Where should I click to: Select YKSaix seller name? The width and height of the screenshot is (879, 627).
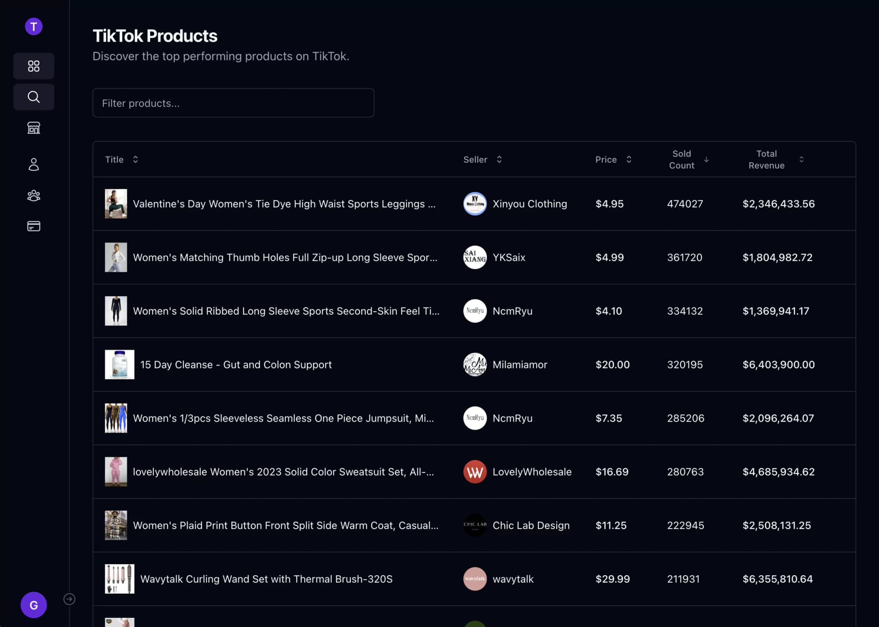pos(509,257)
